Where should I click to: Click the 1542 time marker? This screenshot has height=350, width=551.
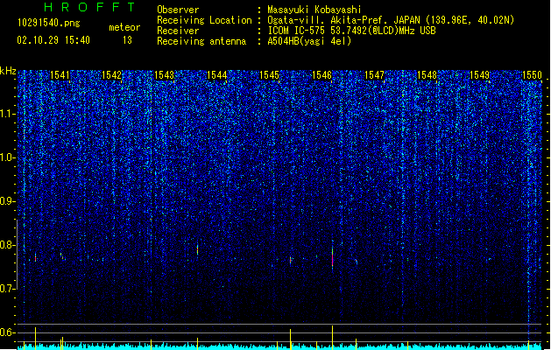(x=111, y=74)
